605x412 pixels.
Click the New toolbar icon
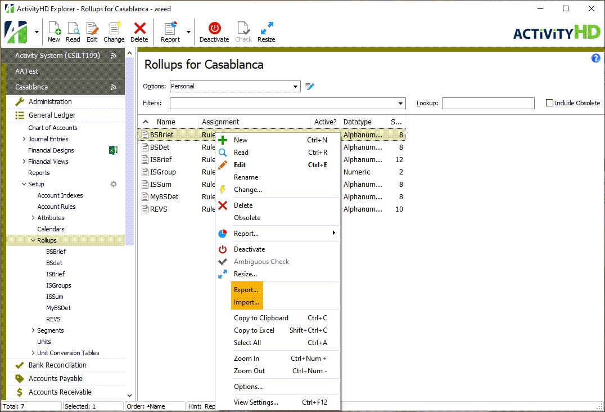(54, 29)
